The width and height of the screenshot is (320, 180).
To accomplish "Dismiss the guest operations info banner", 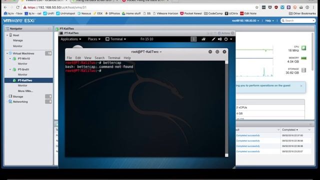I will point(301,85).
